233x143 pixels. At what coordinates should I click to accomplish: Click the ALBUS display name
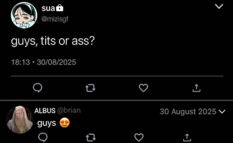coord(45,111)
